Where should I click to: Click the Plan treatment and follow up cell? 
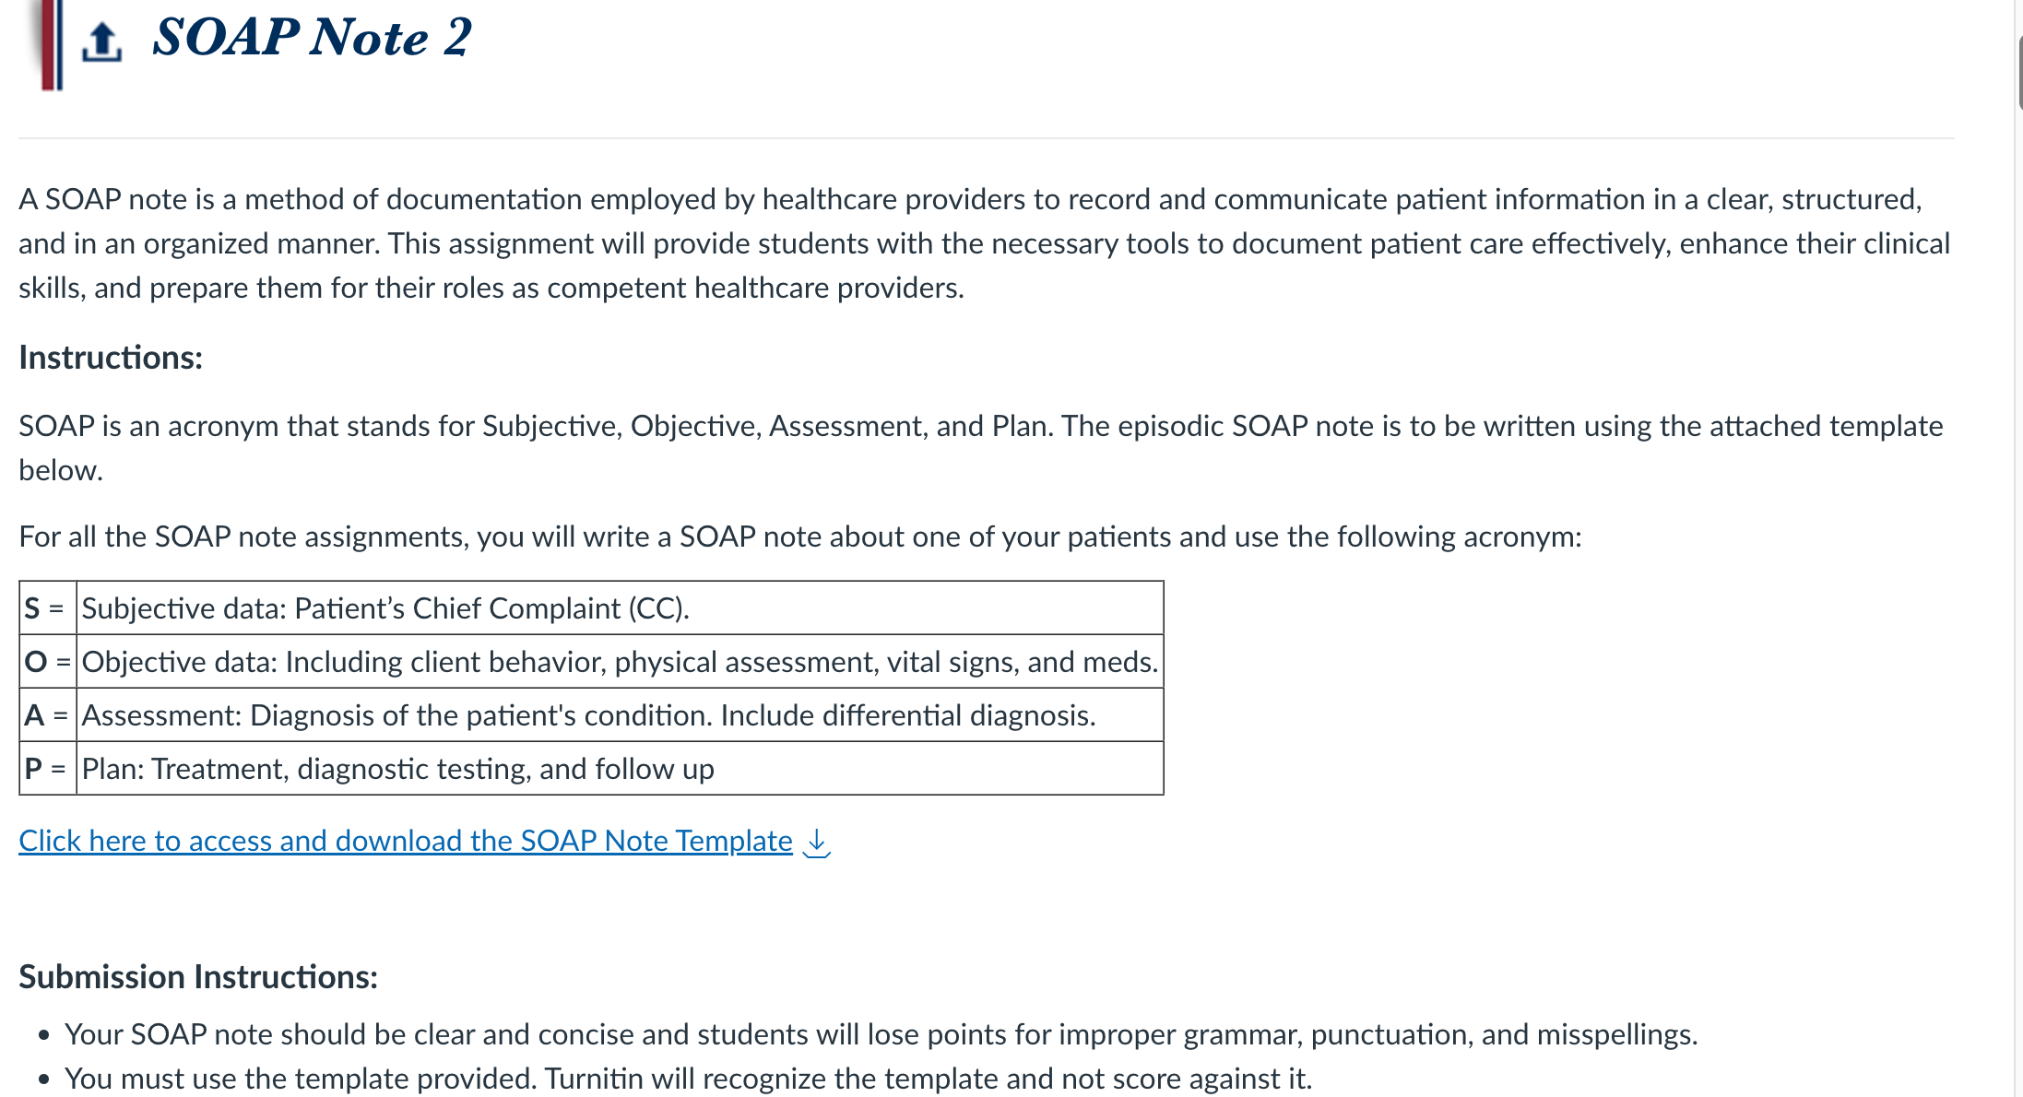[x=620, y=768]
